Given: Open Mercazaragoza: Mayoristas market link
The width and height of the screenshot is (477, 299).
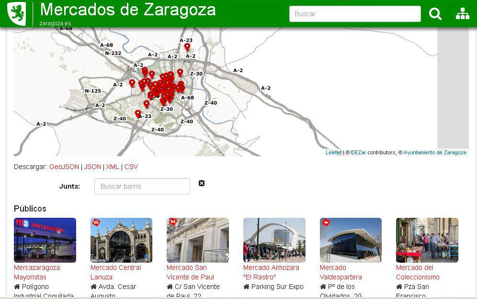Looking at the screenshot, I should coord(37,272).
